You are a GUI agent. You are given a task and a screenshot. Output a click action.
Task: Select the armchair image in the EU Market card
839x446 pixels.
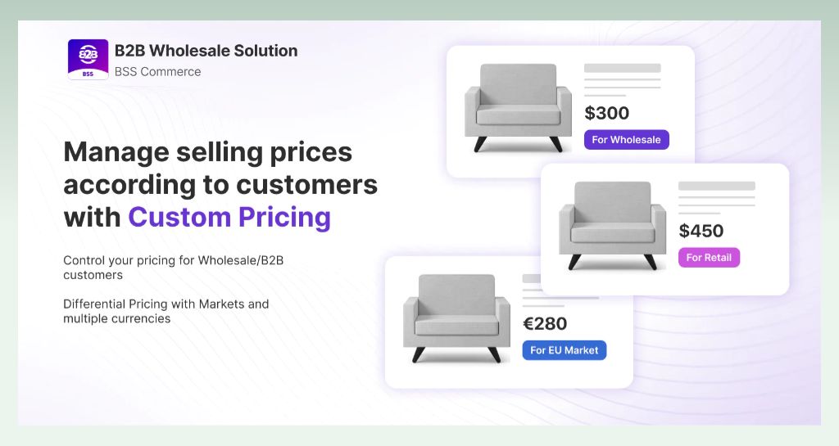pos(456,319)
